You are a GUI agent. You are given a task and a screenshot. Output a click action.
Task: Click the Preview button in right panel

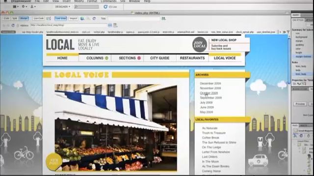300,104
